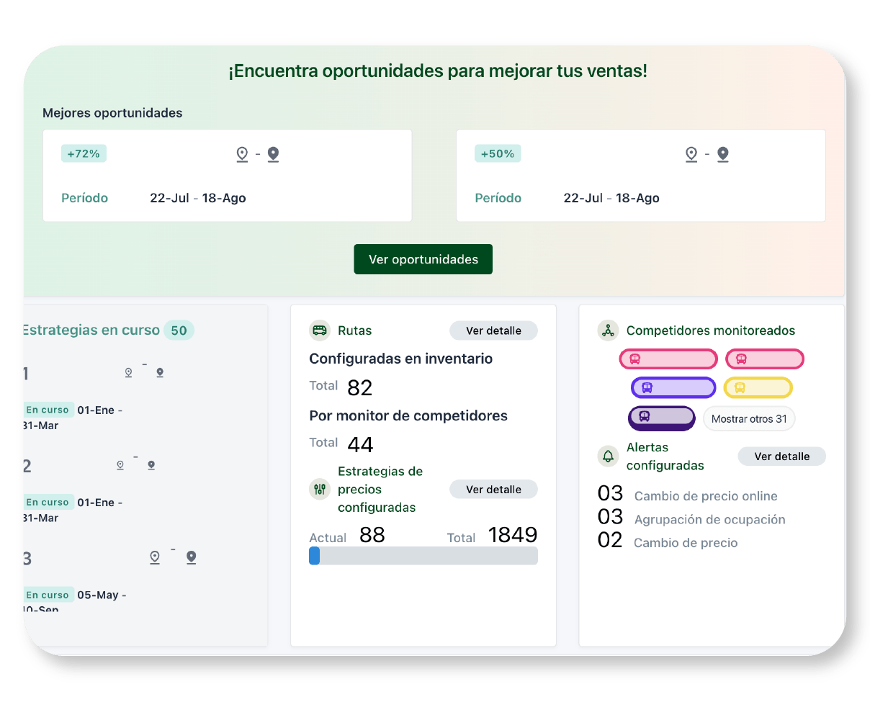
Task: Click Período 22-Jul - 18-Ago in +50% card
Action: [x=567, y=198]
